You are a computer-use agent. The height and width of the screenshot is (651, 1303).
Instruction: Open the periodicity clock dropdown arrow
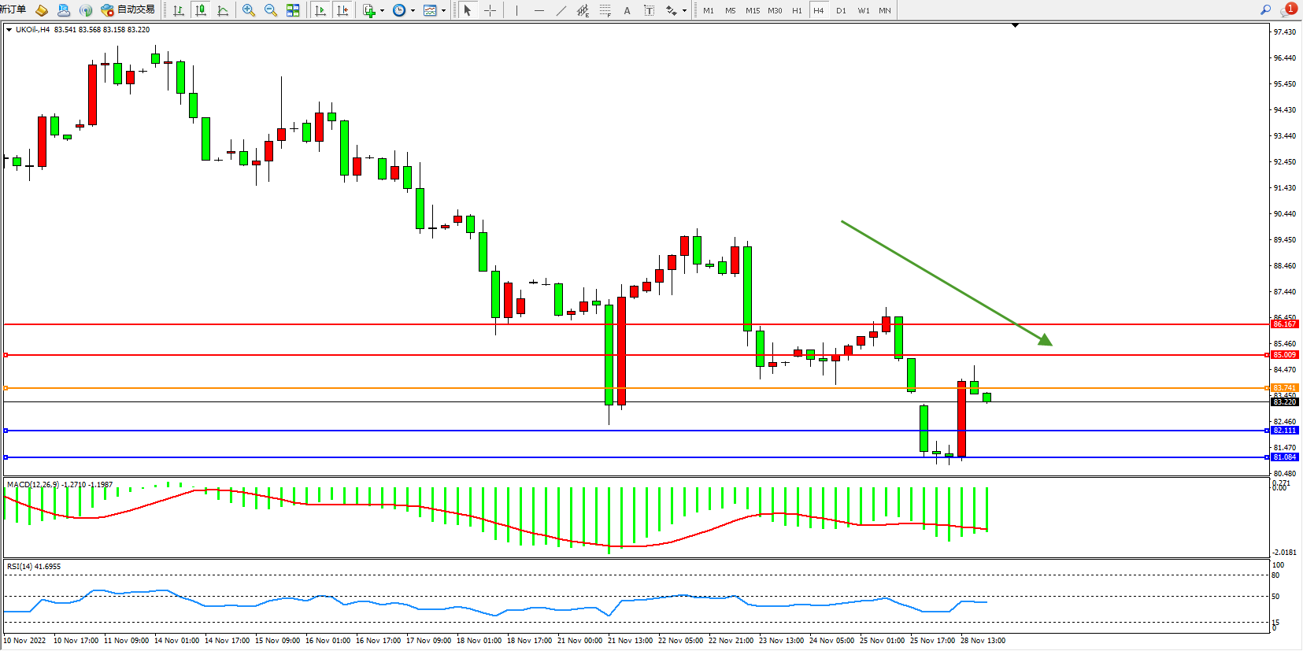(x=413, y=11)
